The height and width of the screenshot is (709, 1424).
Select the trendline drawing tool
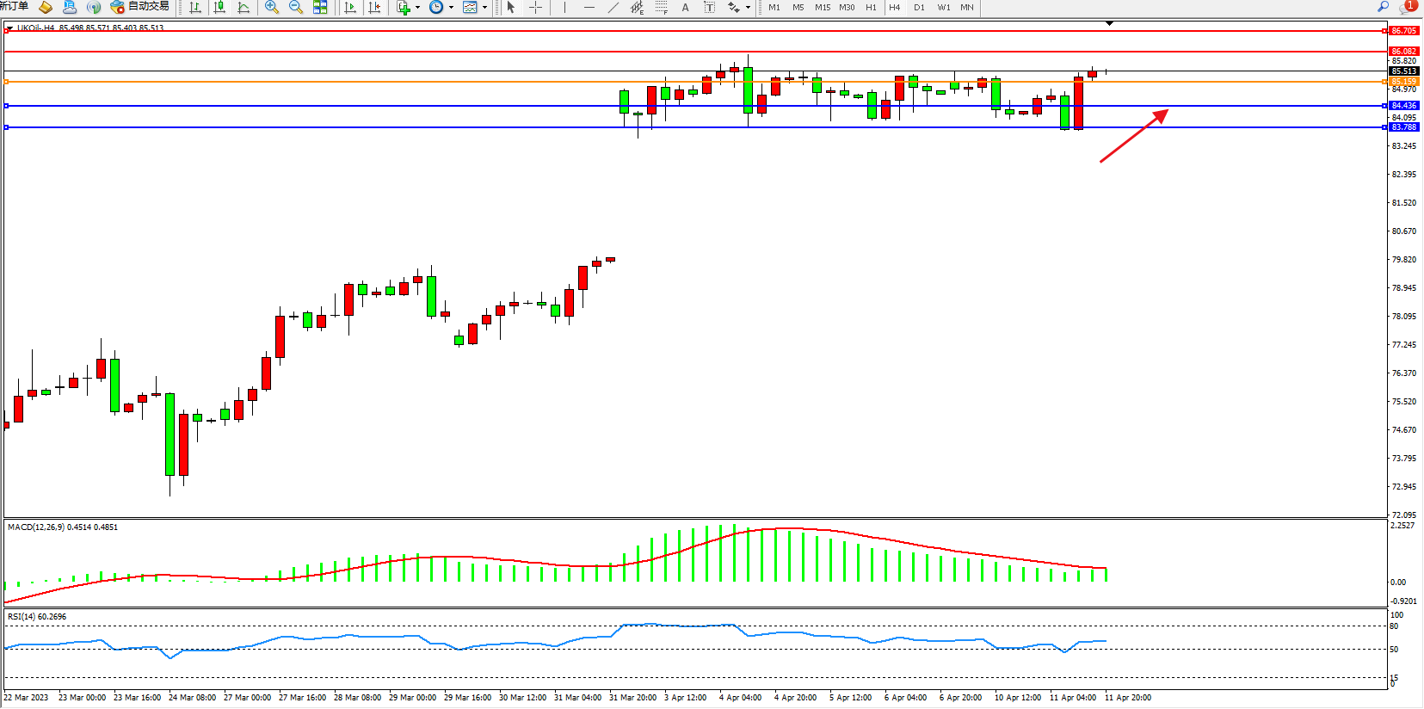click(x=613, y=8)
